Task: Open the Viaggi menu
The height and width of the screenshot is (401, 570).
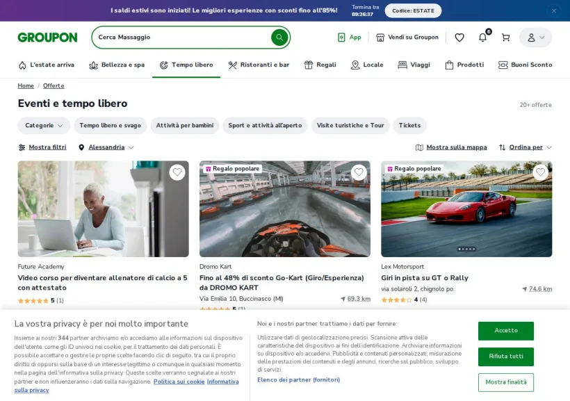Action: [x=414, y=65]
